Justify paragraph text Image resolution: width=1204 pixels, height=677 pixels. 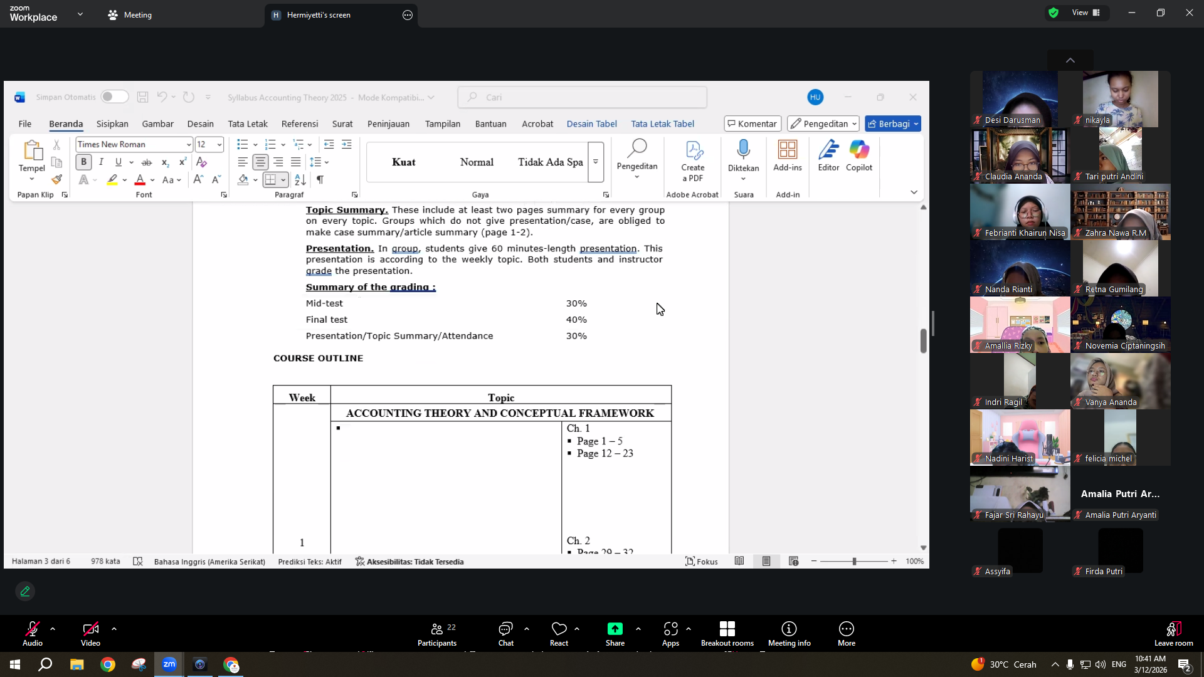tap(296, 162)
